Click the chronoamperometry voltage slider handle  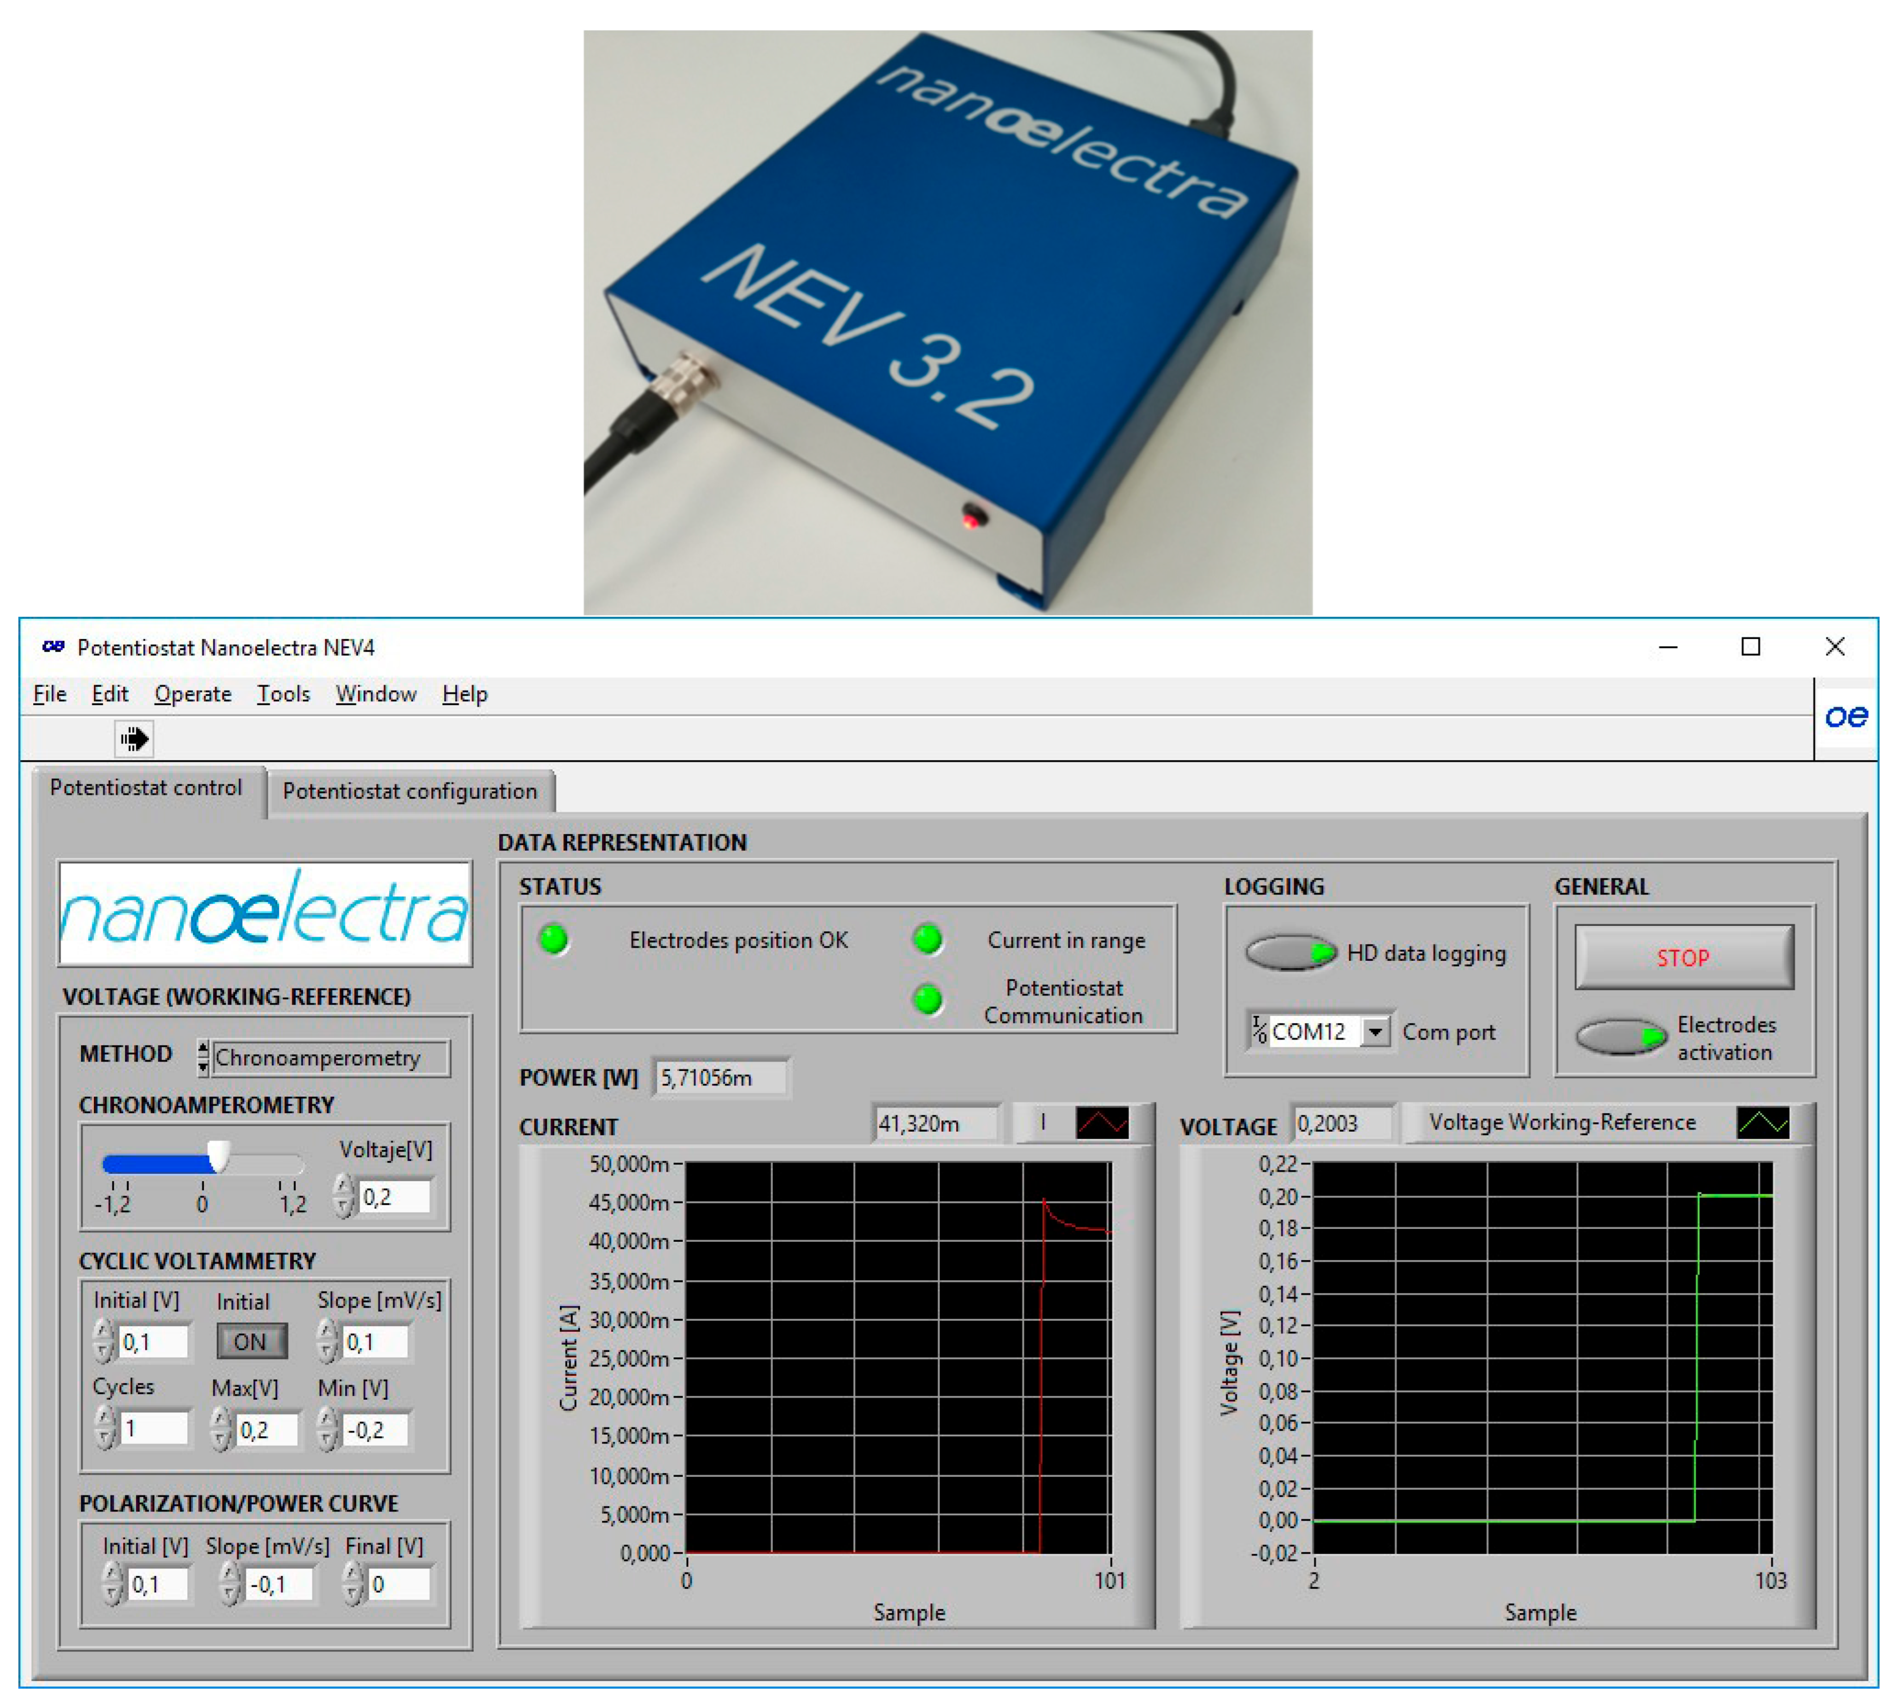point(219,1156)
